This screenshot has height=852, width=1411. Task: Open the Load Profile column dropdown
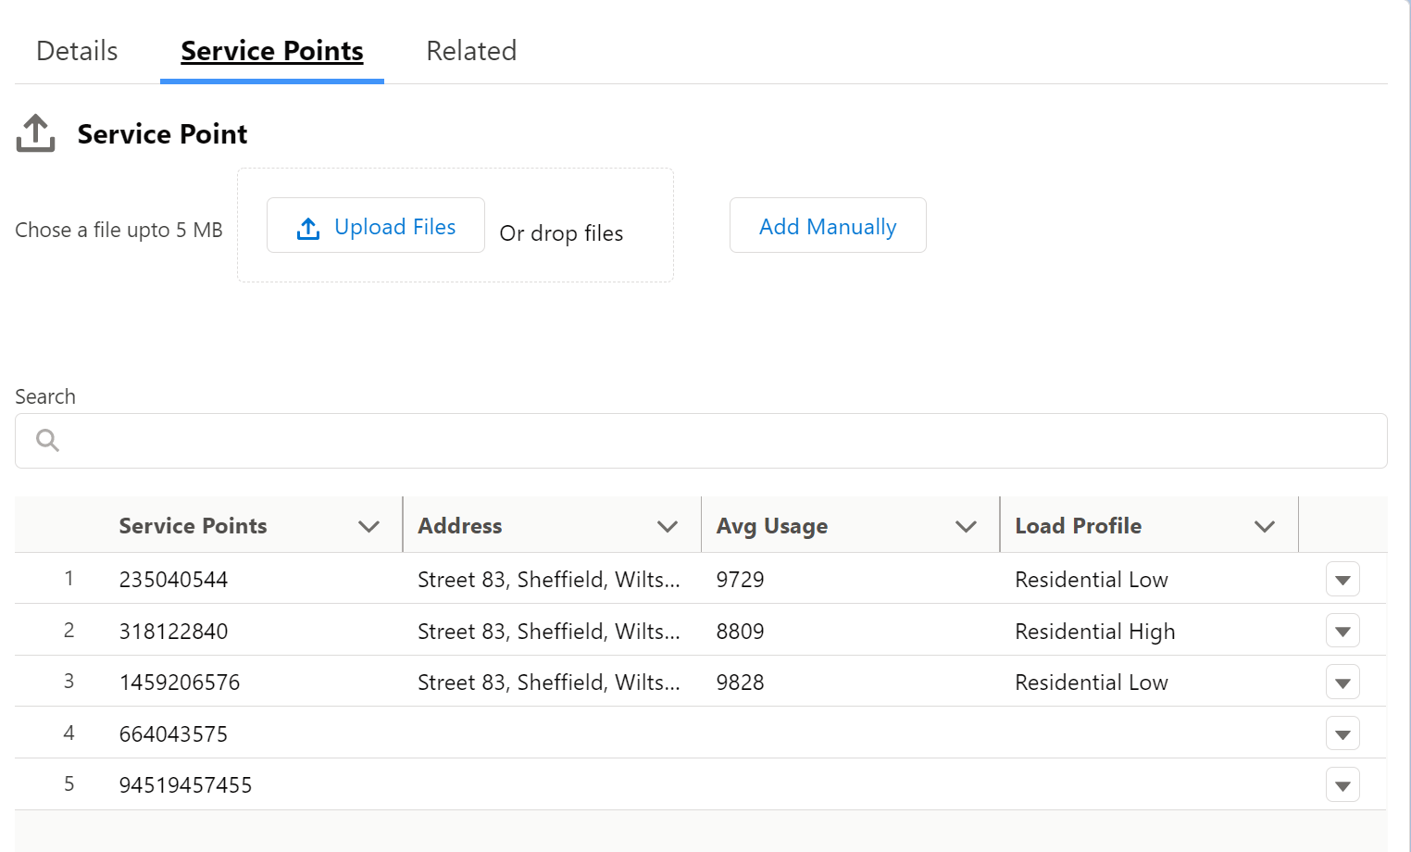point(1265,525)
